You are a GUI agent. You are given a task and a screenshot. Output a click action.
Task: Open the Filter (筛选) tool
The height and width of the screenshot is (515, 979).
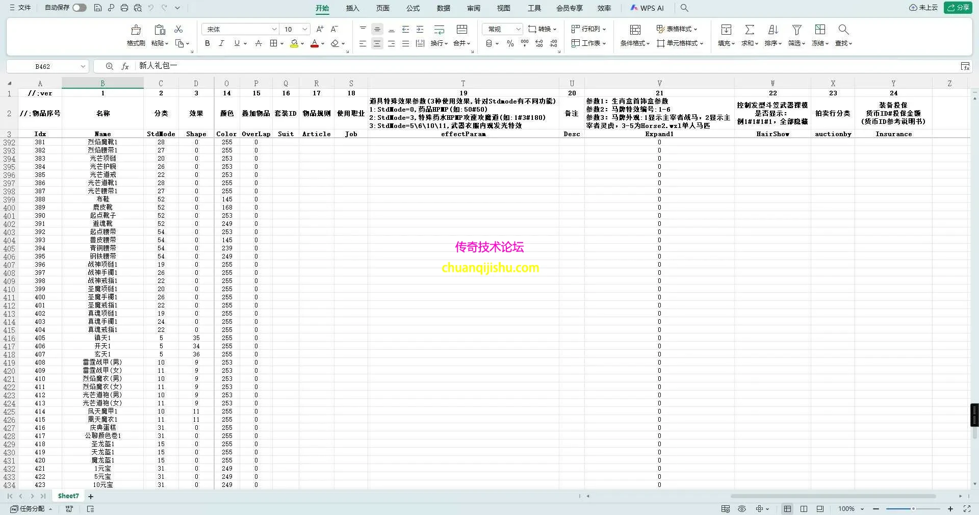coord(796,30)
